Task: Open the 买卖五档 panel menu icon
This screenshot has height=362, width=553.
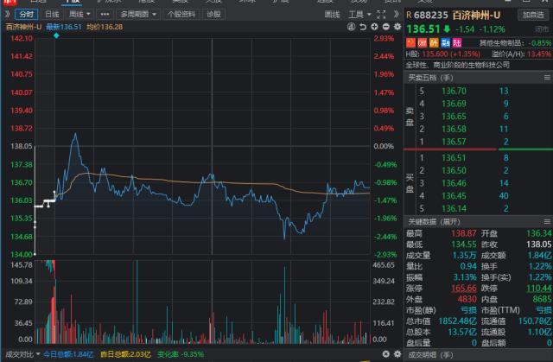Action: [x=547, y=78]
